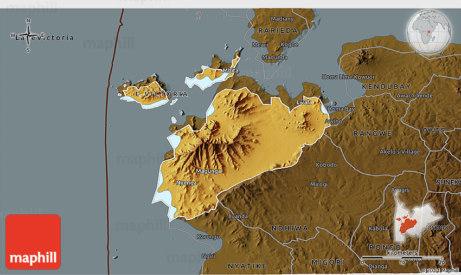Click the kilometers scale bar
Viewport: 461px width, 275px height.
[401, 257]
